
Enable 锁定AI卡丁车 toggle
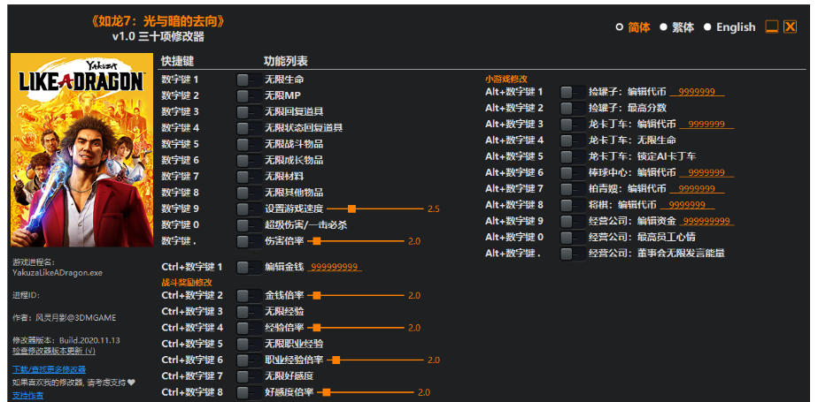tap(572, 156)
